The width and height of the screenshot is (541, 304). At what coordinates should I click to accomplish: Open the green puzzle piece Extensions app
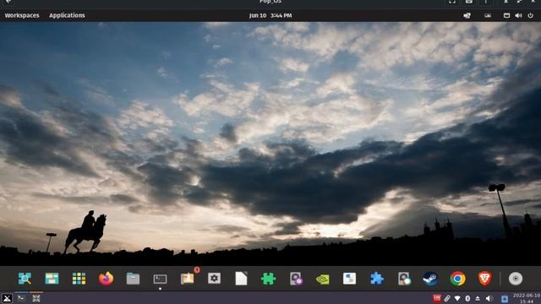pyautogui.click(x=269, y=279)
